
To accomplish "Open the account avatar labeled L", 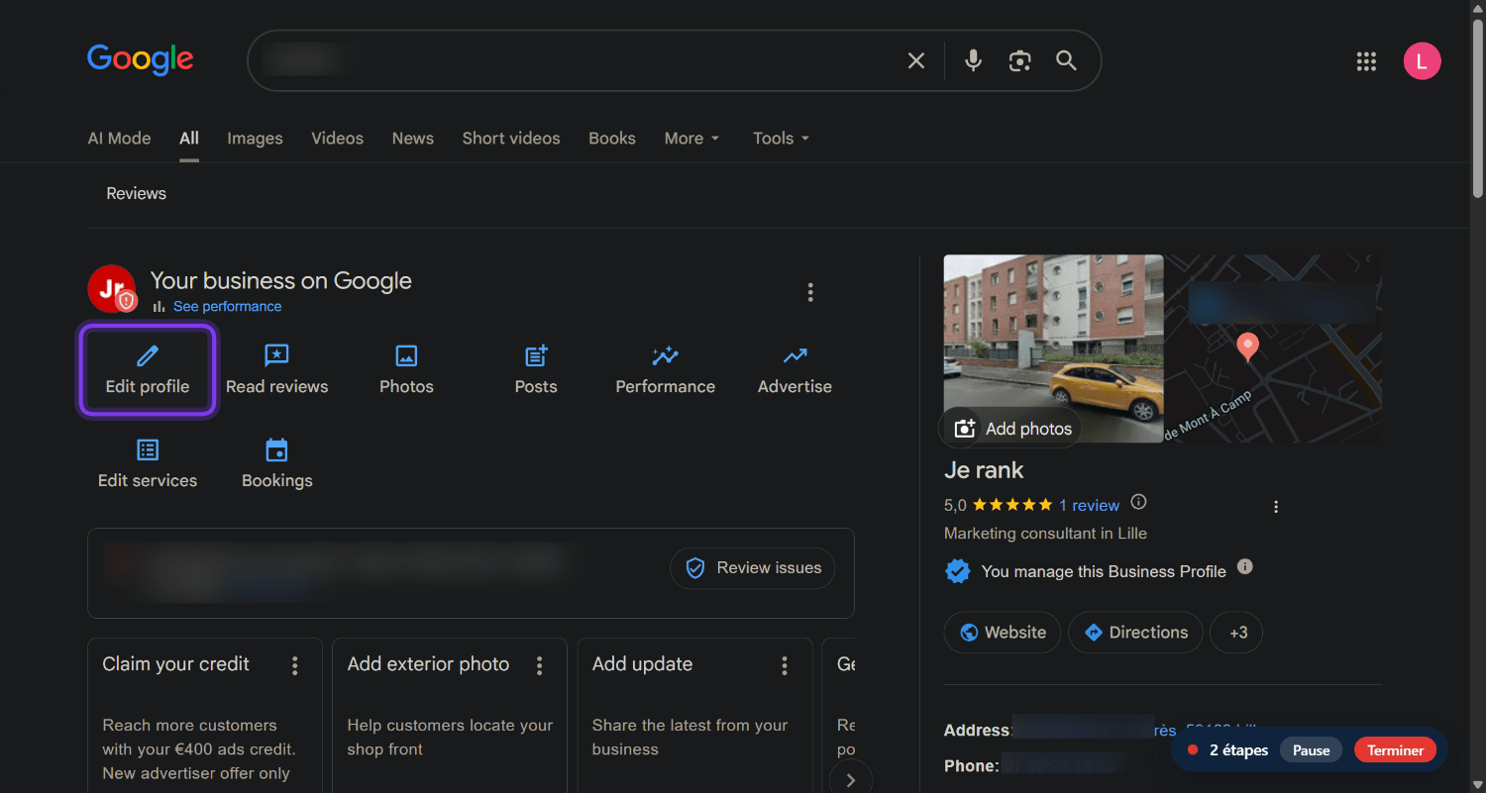I will pyautogui.click(x=1422, y=61).
